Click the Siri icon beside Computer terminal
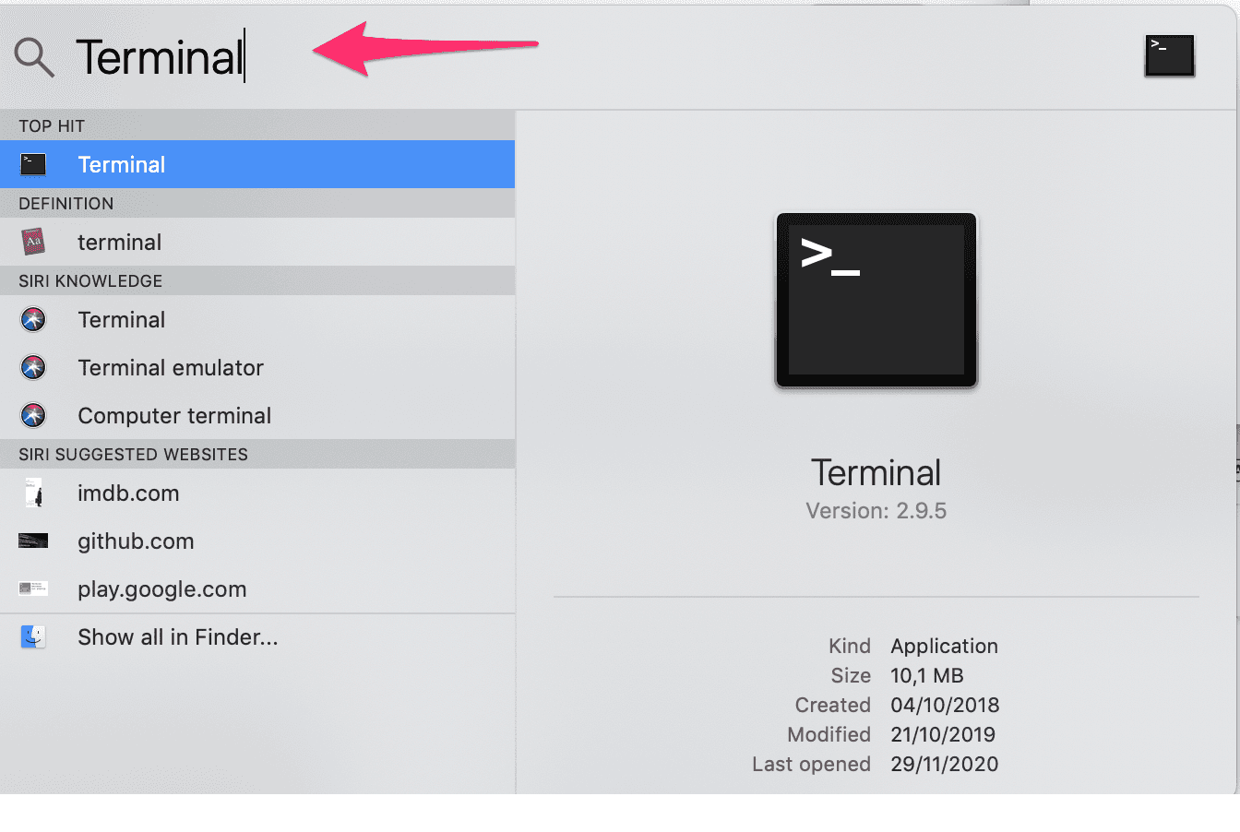 click(x=33, y=416)
